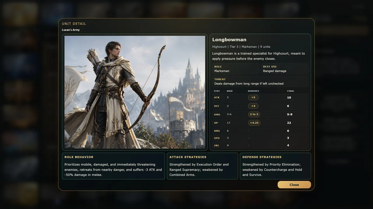Screen dimensions: 373x209
Task: Click the HP base value 17
Action: point(228,123)
